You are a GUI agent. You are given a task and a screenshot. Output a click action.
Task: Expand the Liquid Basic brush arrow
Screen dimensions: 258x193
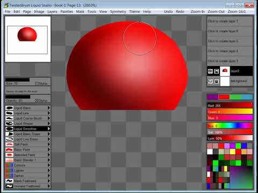pos(49,108)
